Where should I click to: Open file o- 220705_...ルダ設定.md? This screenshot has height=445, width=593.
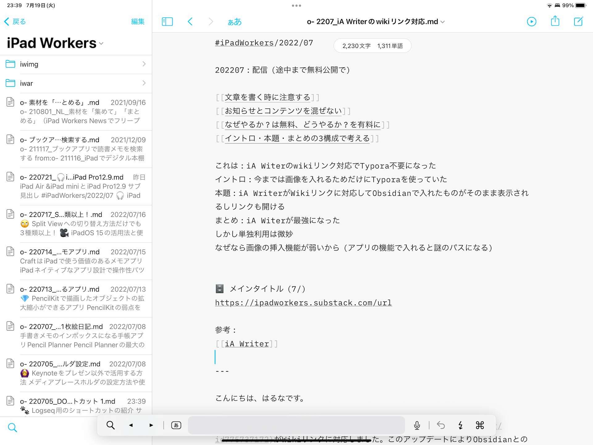pyautogui.click(x=76, y=373)
